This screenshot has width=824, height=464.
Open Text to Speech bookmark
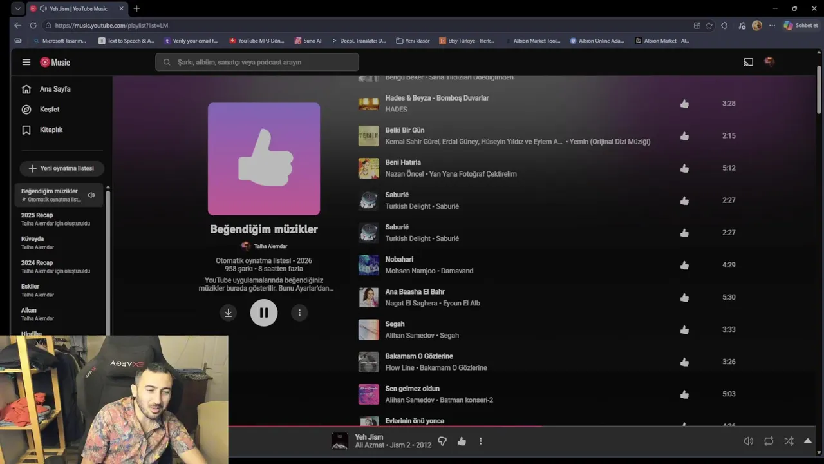126,41
